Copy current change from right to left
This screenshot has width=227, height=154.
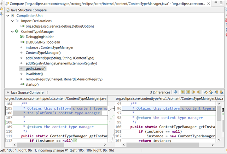199,92
